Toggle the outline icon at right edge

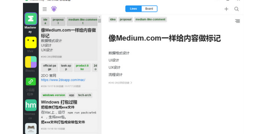(237, 21)
